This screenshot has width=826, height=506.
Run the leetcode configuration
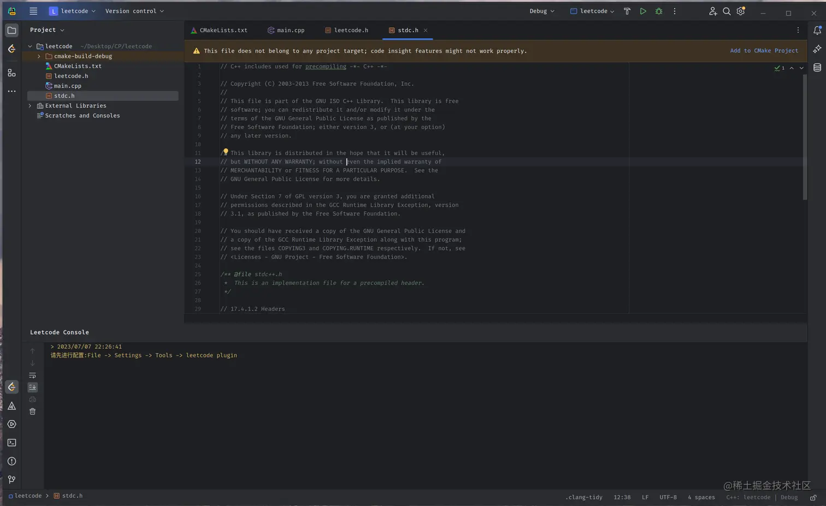coord(643,11)
